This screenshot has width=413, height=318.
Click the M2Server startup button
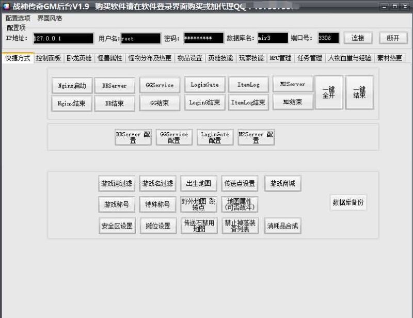point(293,85)
